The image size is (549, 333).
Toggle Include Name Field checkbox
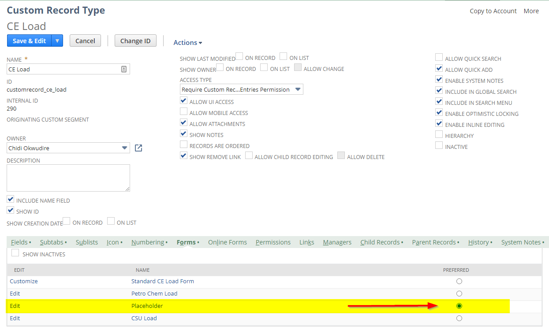point(11,199)
